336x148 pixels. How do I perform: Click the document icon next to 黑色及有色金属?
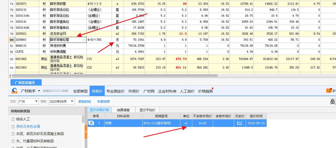pyautogui.click(x=13, y=126)
